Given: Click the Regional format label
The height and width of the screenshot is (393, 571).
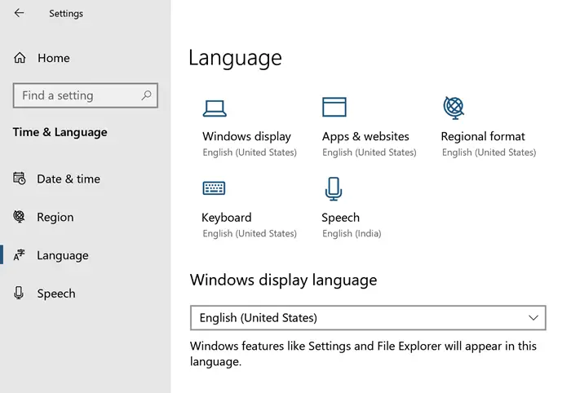Looking at the screenshot, I should (x=483, y=136).
